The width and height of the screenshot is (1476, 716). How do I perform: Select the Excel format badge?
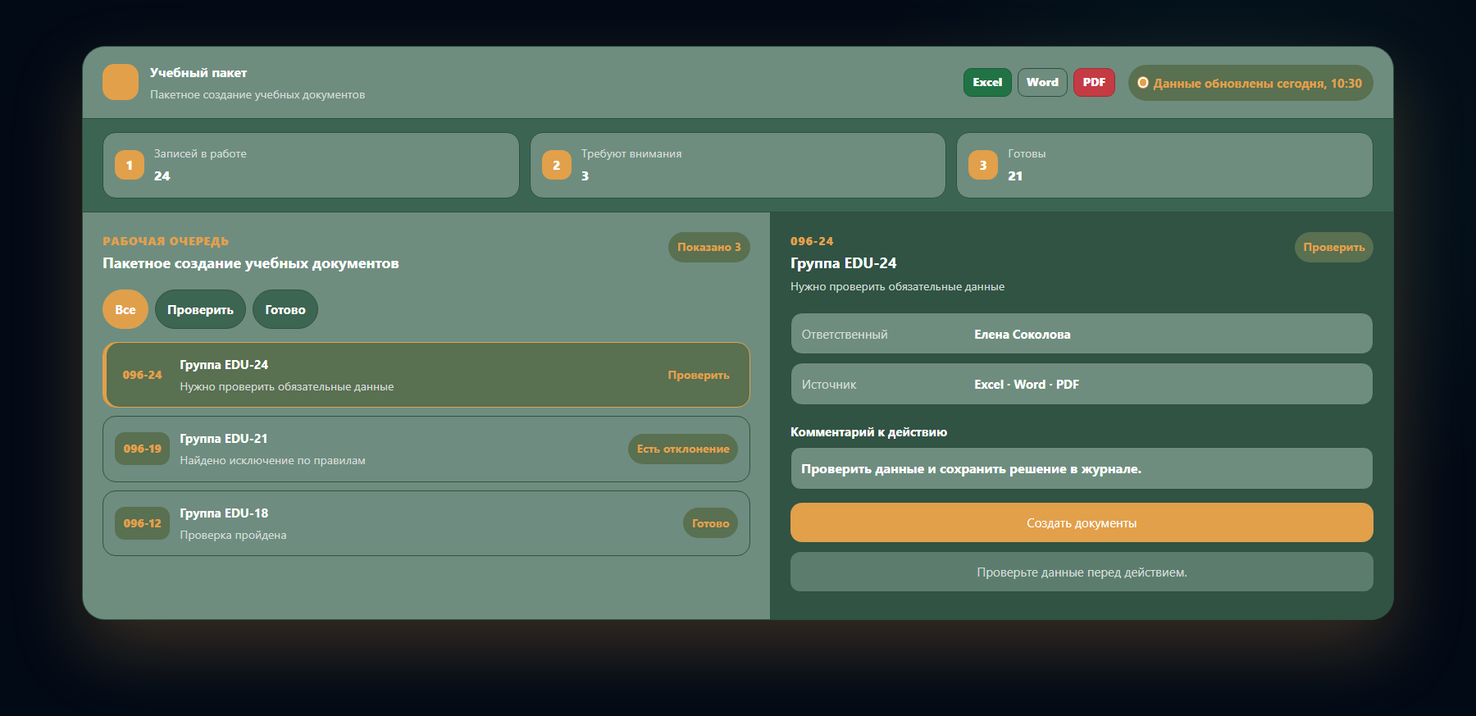[987, 82]
